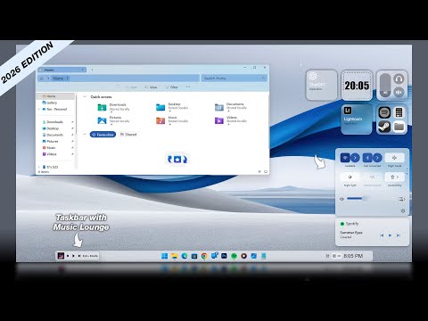This screenshot has height=321, width=428.
Task: Skip to previous track in the Spotify card
Action: [x=382, y=235]
